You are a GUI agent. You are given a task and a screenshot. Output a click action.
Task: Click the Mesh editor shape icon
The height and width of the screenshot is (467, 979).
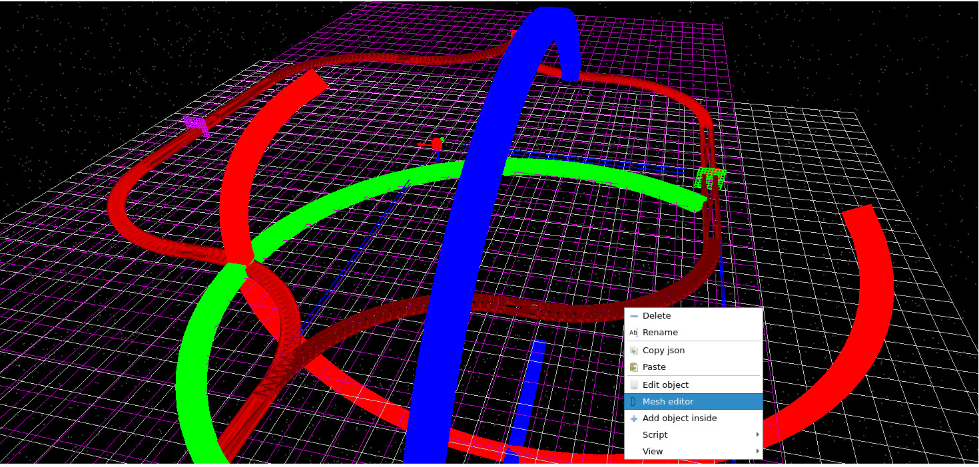tap(633, 401)
